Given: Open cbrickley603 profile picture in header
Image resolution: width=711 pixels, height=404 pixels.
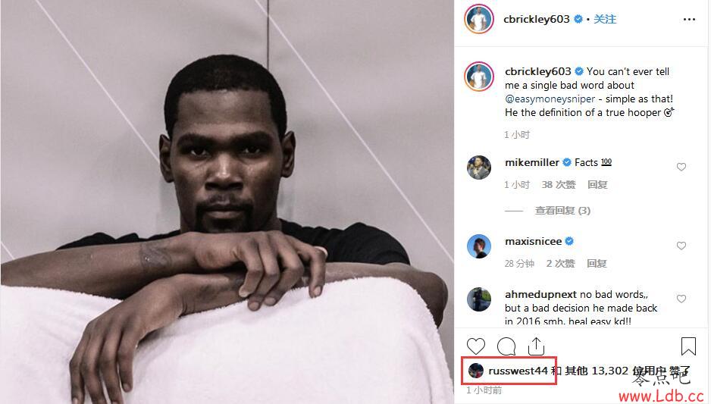Looking at the screenshot, I should pos(479,19).
